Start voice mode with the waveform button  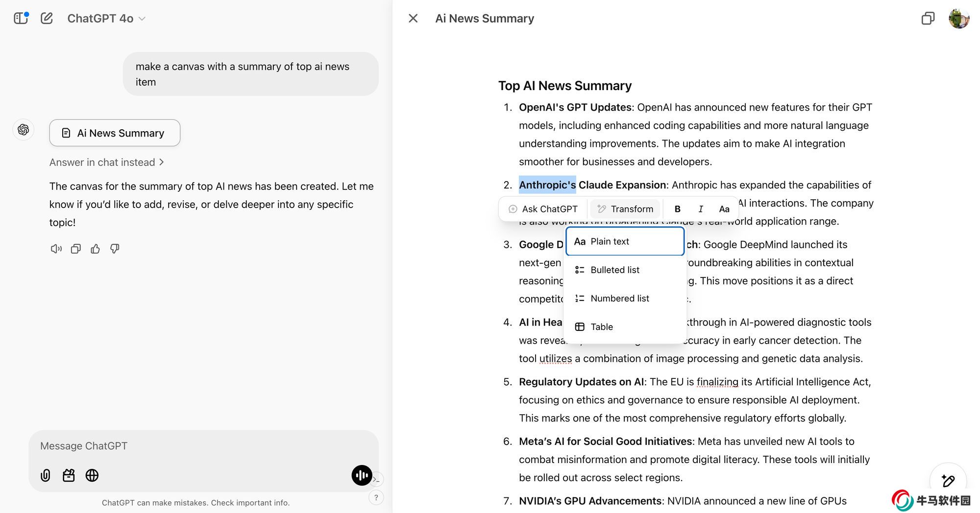pyautogui.click(x=362, y=475)
